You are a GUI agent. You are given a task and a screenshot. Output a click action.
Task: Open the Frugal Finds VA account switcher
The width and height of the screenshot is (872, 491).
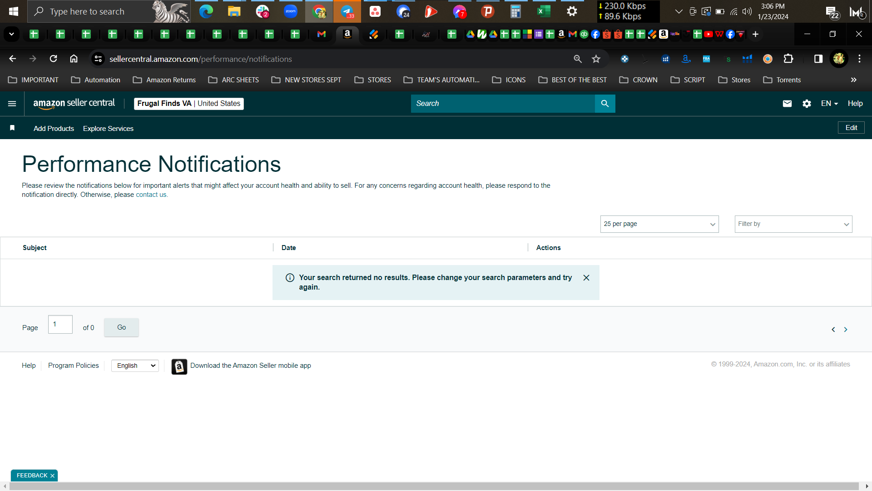coord(188,104)
